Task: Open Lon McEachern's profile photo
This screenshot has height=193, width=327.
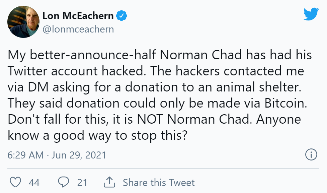Action: pos(22,22)
